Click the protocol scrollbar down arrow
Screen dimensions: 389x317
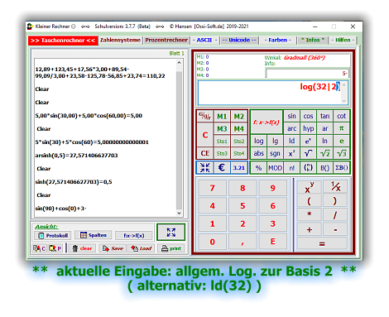click(x=179, y=213)
